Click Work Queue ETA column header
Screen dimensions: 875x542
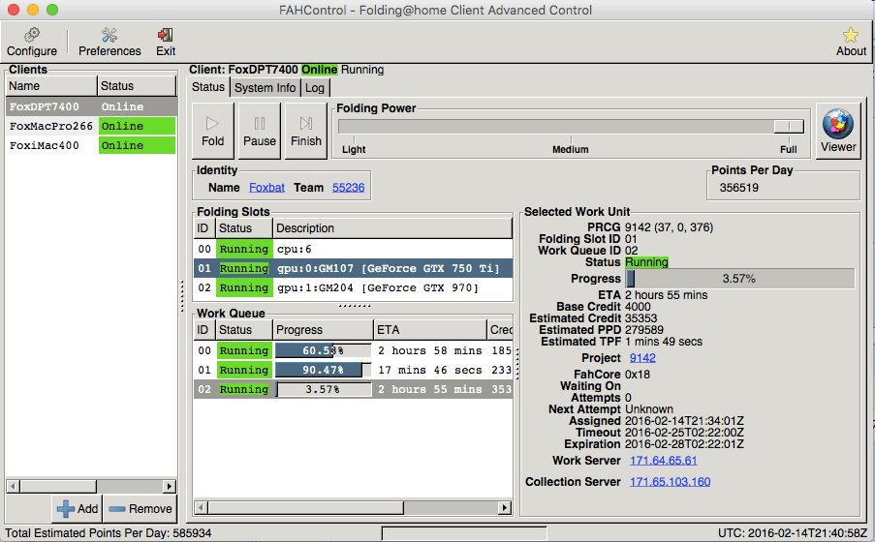430,329
